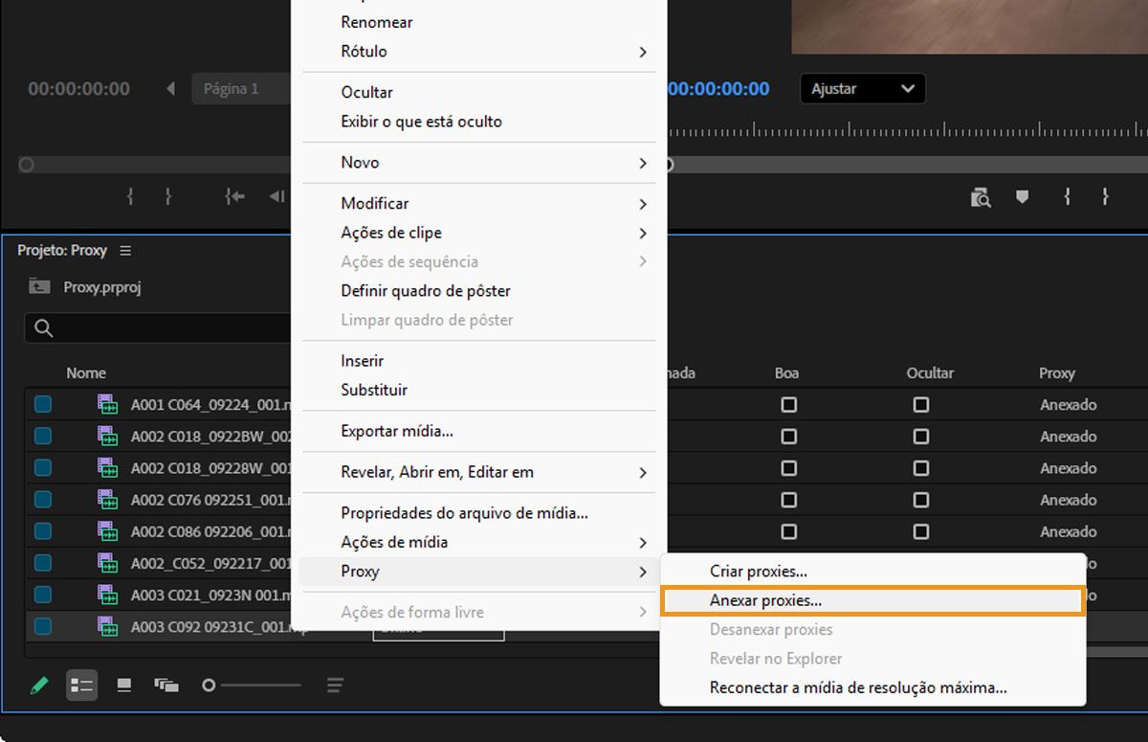Check the Ocultar box for A002 C018_0922BW
1148x742 pixels.
click(921, 436)
